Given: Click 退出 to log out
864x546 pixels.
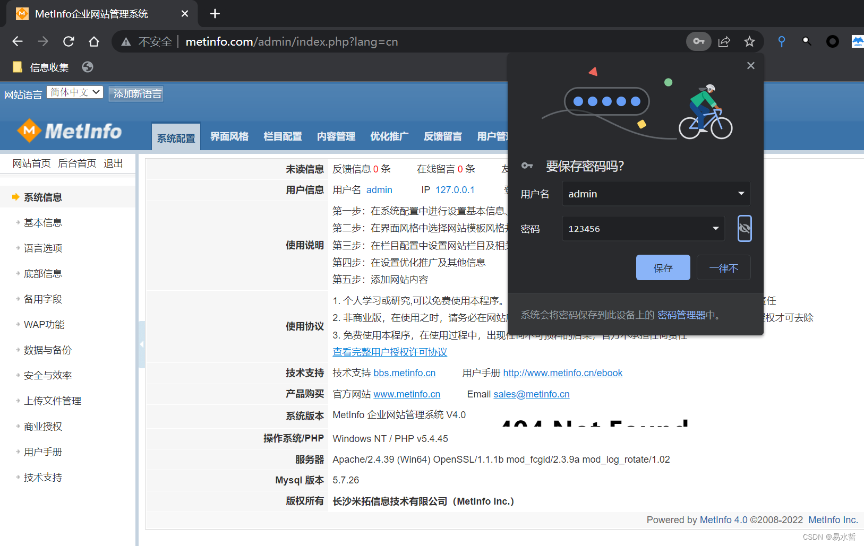Looking at the screenshot, I should tap(113, 163).
